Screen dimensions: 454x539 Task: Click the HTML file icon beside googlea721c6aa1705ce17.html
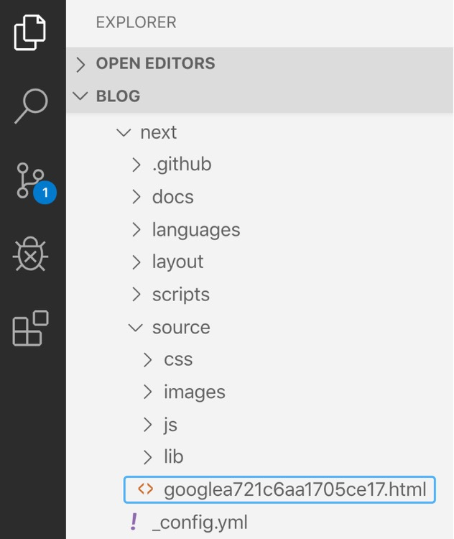pos(145,489)
